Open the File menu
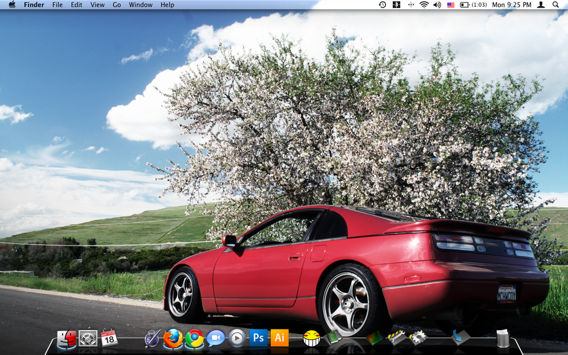The height and width of the screenshot is (355, 568). (x=57, y=5)
